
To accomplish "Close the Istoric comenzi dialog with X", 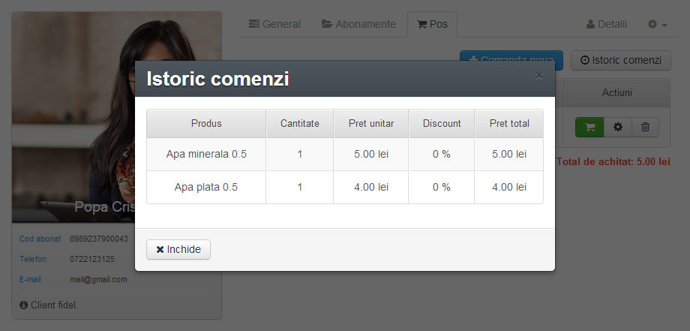I will click(538, 76).
